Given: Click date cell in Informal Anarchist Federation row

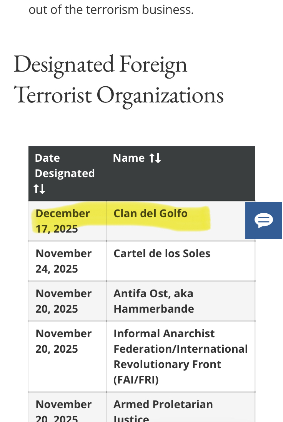Looking at the screenshot, I should tap(63, 341).
